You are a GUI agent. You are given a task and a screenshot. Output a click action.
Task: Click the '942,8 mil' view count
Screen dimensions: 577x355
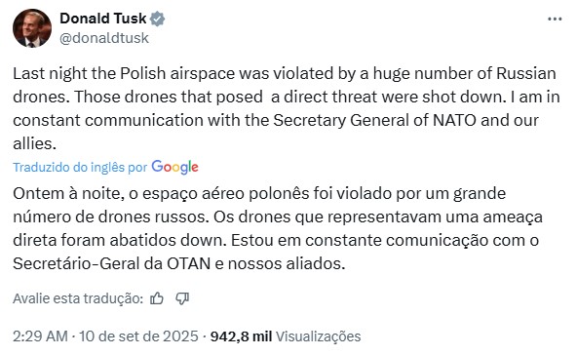click(241, 336)
